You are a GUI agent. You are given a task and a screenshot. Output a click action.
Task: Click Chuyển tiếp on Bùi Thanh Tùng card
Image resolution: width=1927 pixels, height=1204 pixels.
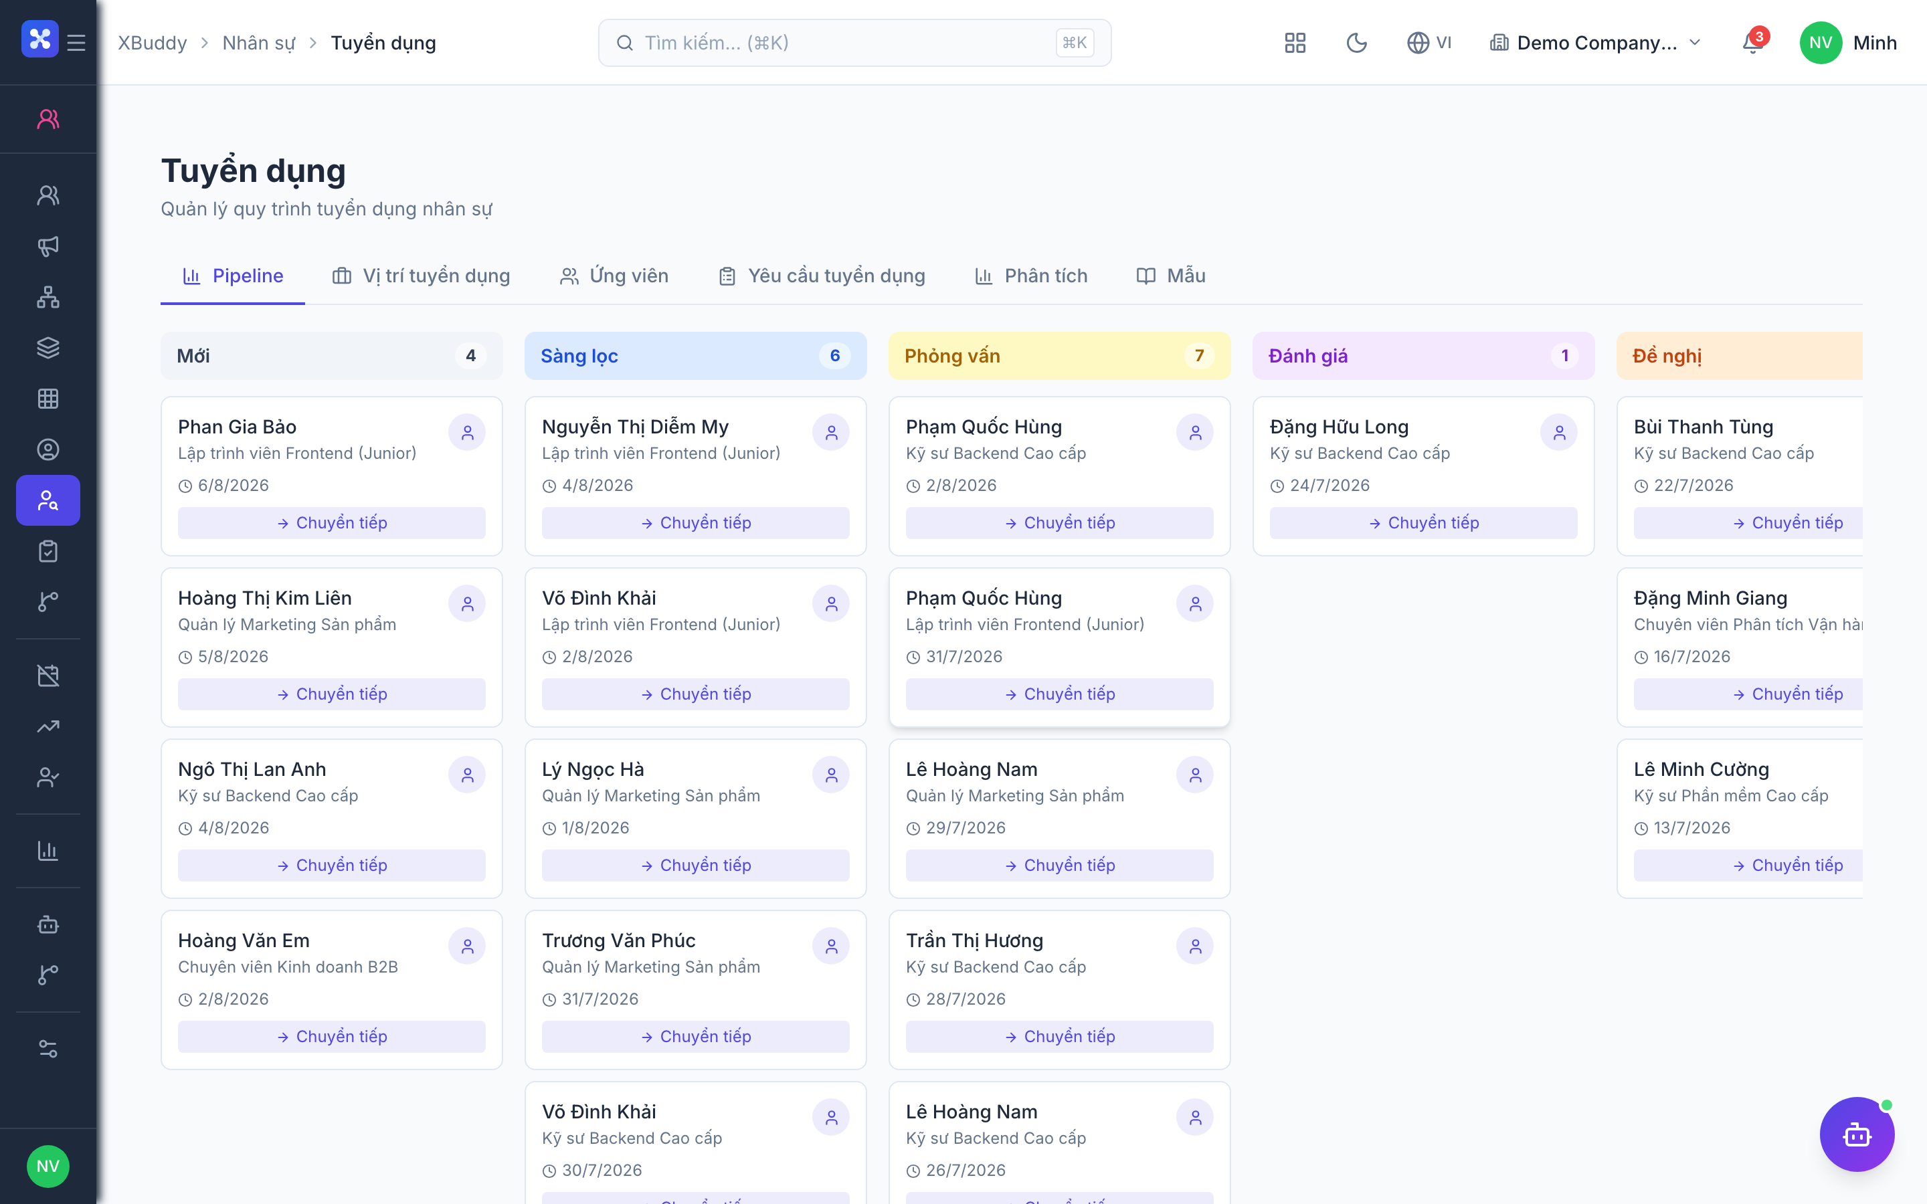coord(1748,523)
